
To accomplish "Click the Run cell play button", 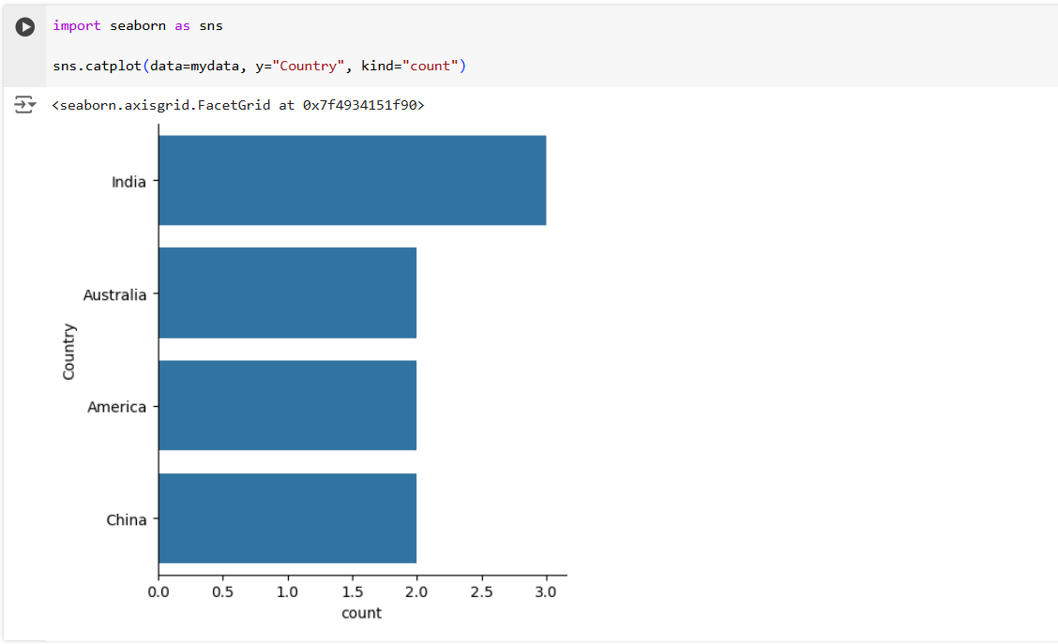I will coord(24,26).
